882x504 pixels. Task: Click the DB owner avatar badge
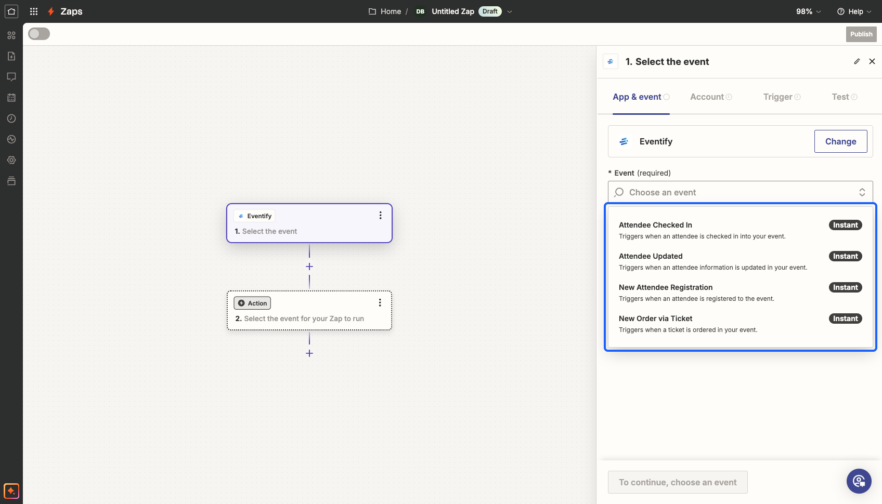[420, 11]
